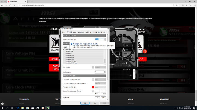Click the Graph columns input field
Image resolution: width=197 pixels, height=110 pixels.
point(99,72)
